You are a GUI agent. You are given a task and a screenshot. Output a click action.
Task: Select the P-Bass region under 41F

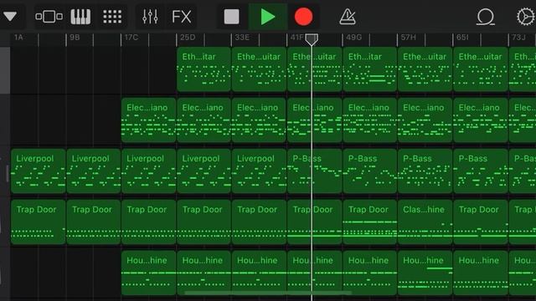[x=315, y=171]
